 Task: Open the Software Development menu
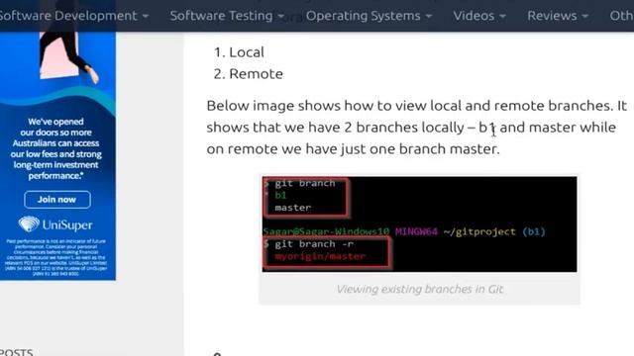[x=73, y=16]
